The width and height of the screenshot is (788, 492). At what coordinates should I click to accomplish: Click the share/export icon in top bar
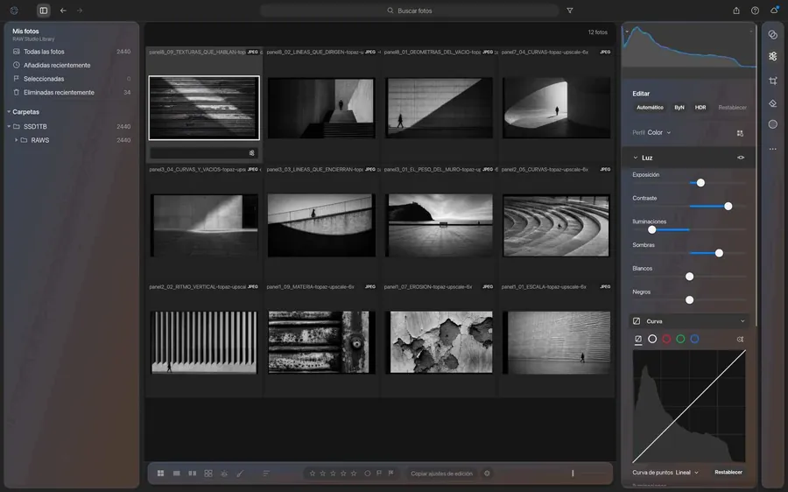(x=736, y=11)
